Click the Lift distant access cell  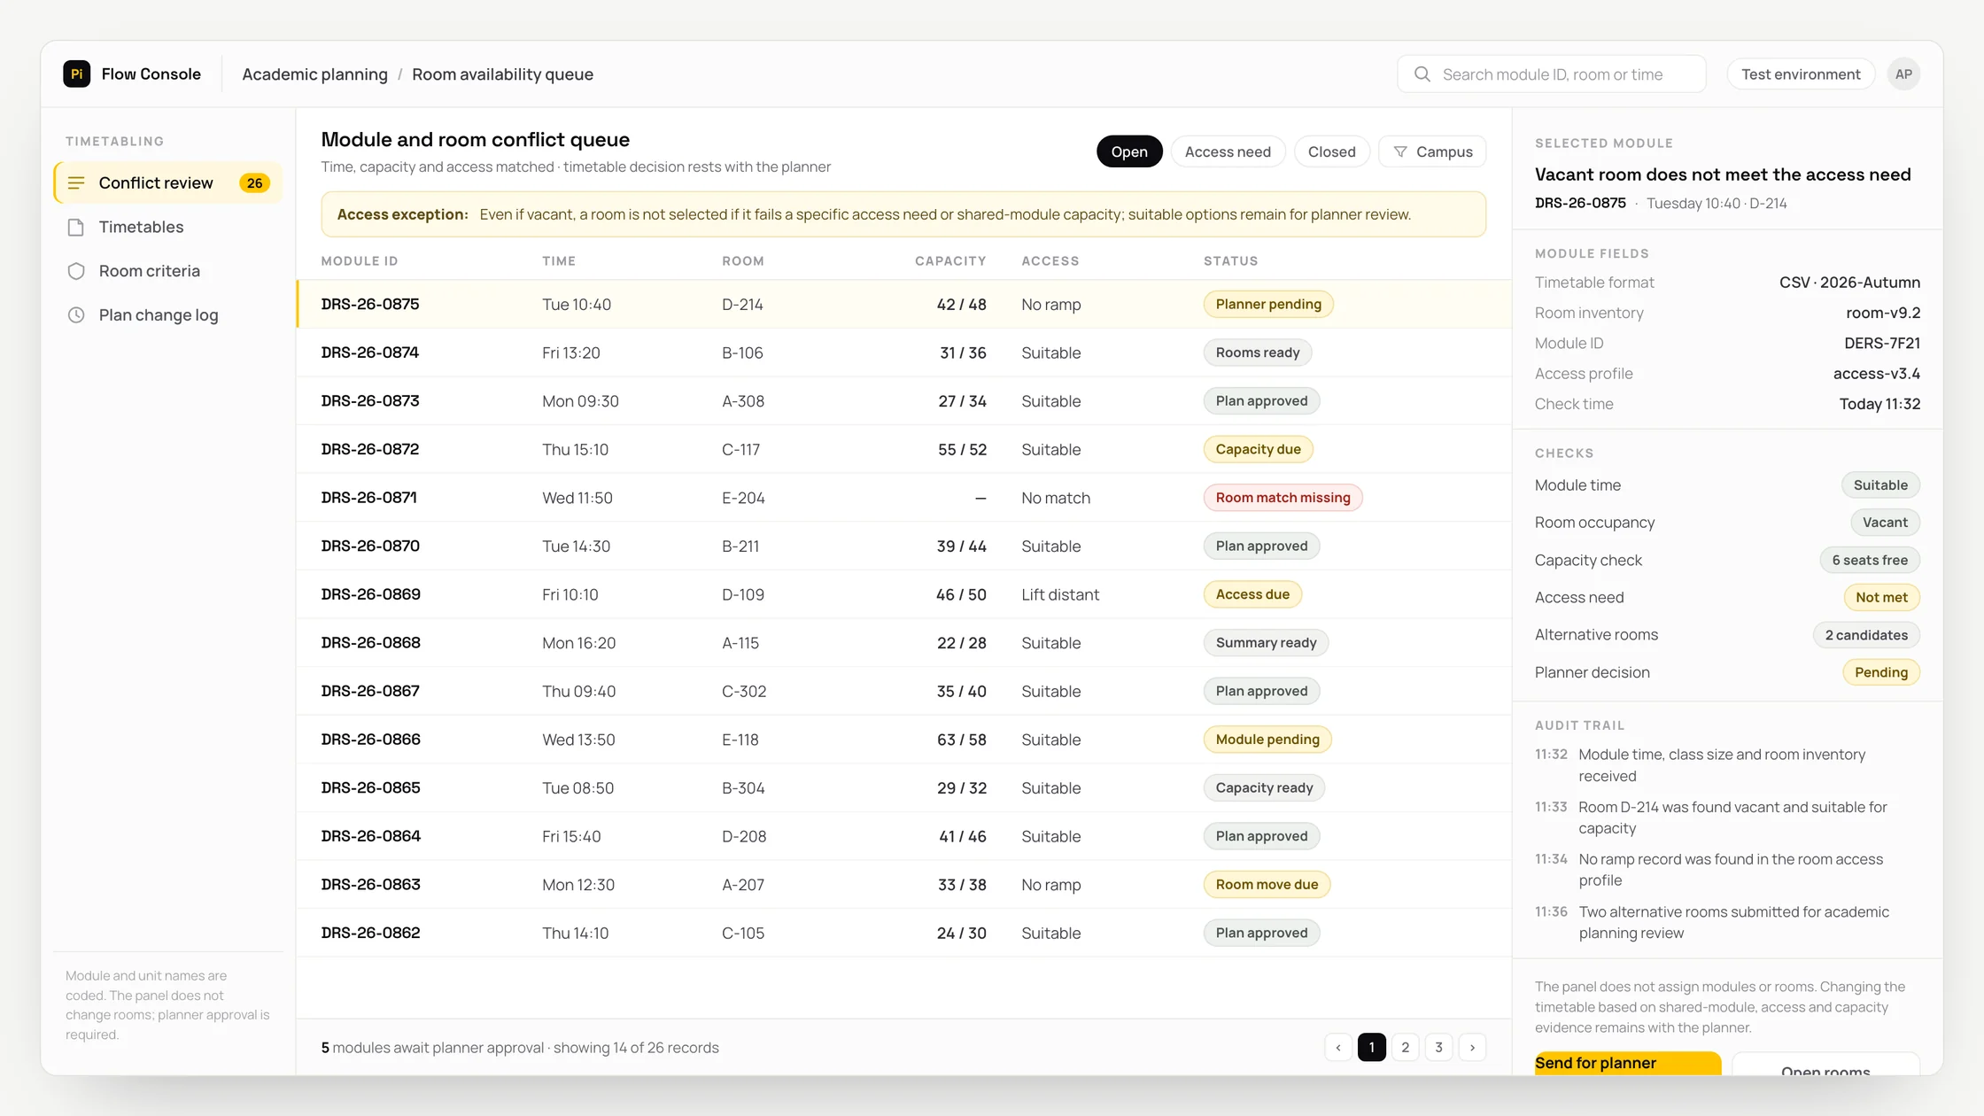coord(1060,594)
